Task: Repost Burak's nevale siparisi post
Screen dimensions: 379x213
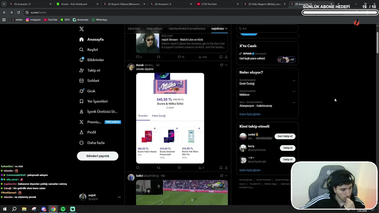Action: (x=158, y=168)
